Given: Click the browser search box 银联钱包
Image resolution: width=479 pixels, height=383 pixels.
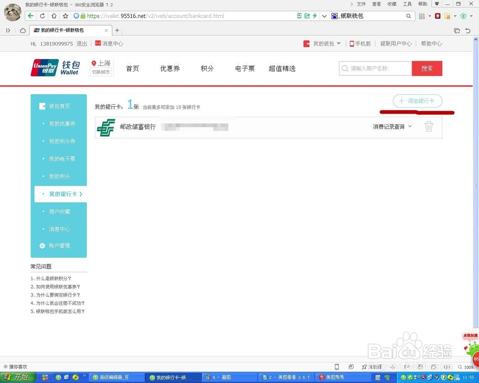Looking at the screenshot, I should 368,16.
